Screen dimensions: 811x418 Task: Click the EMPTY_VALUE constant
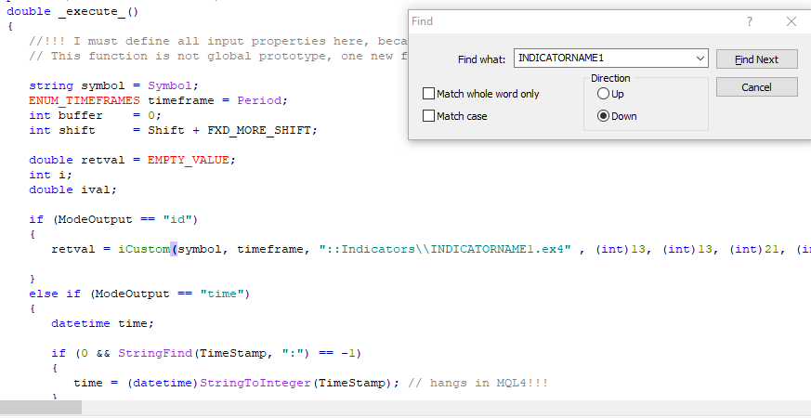point(189,160)
